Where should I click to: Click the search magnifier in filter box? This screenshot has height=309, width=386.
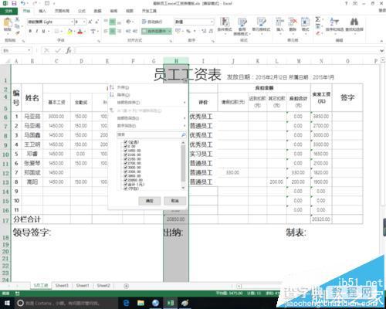pyautogui.click(x=183, y=134)
